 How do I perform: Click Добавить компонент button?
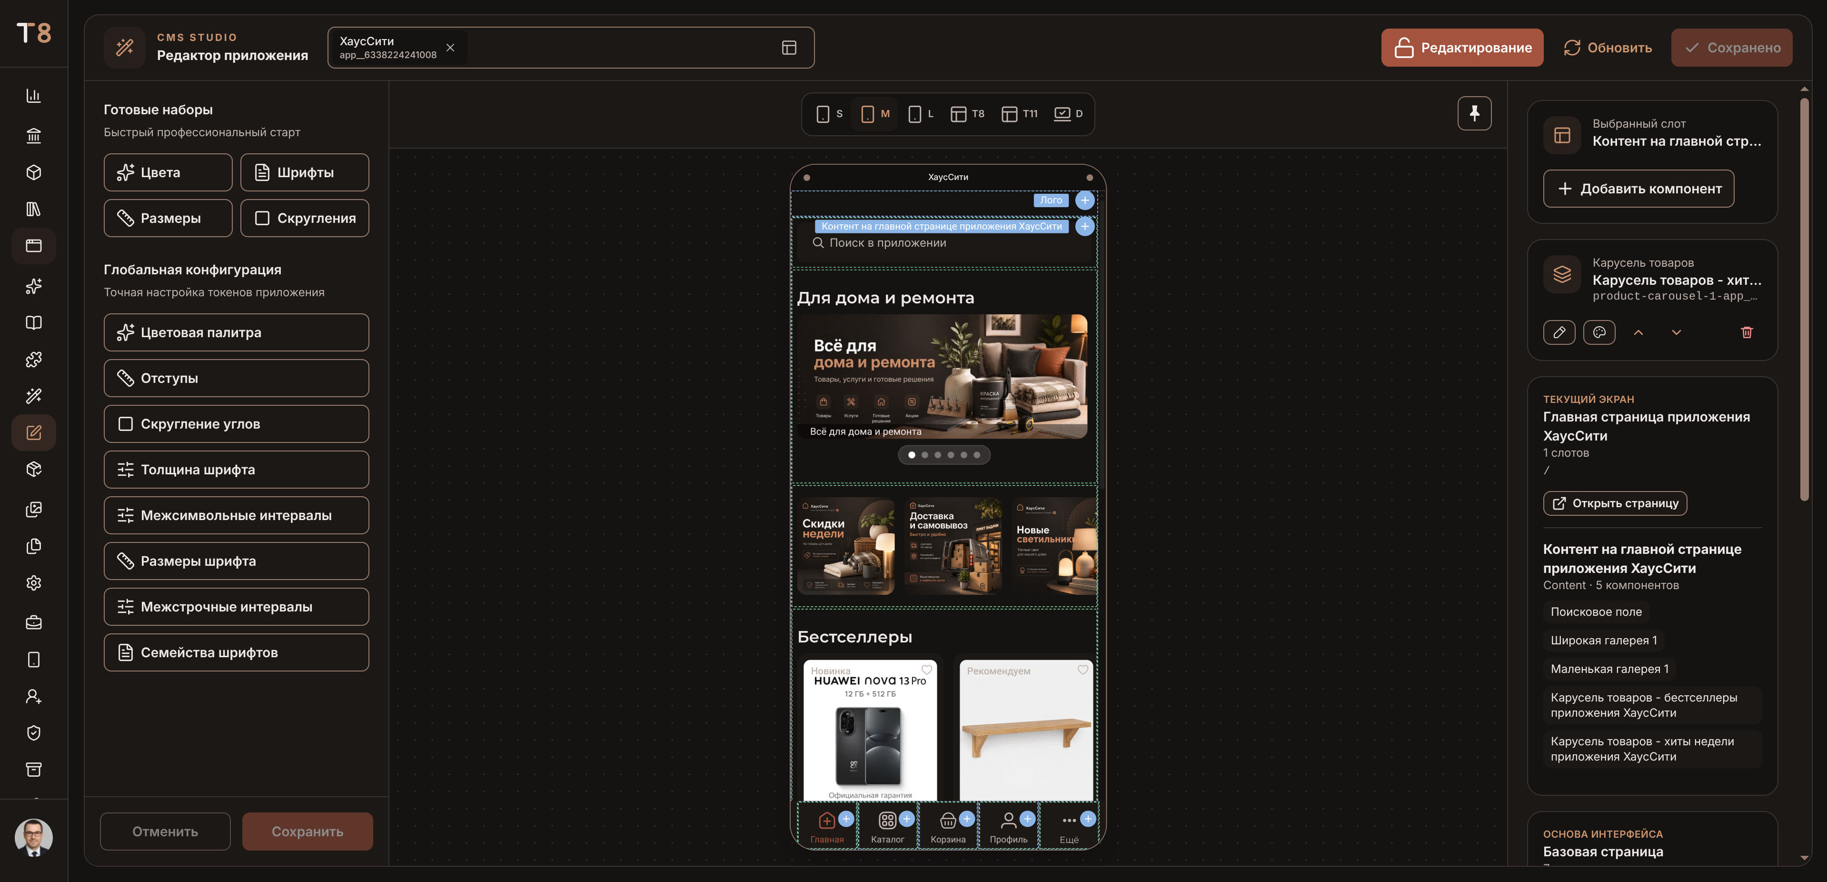pos(1638,189)
